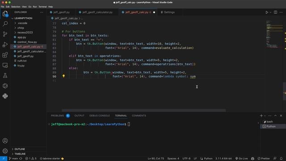Open the remote window indicator in status bar

[4, 158]
